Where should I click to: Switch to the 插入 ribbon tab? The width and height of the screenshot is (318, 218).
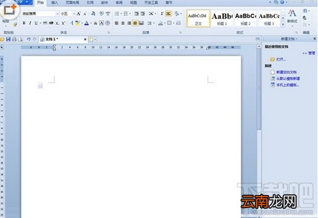coord(54,2)
